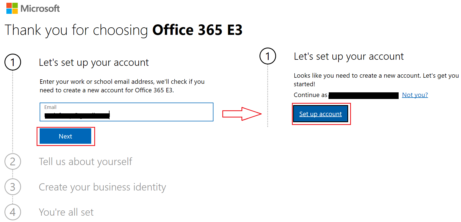Select step 2 circle icon
This screenshot has height=222, width=461.
click(13, 161)
